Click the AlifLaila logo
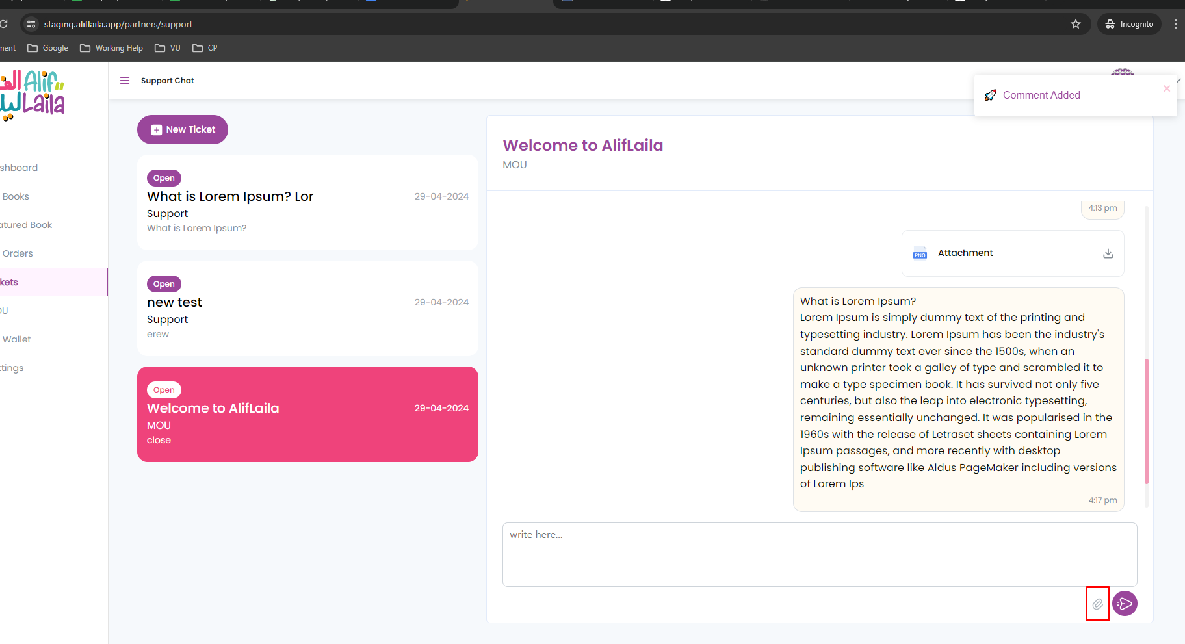Viewport: 1185px width, 644px height. (x=33, y=96)
